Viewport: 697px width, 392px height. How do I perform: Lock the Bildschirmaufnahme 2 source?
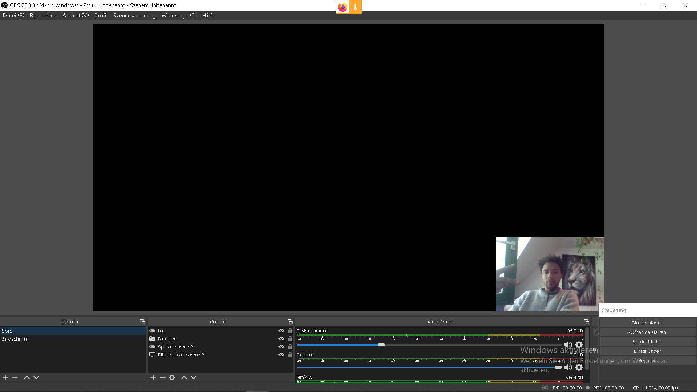click(x=290, y=355)
